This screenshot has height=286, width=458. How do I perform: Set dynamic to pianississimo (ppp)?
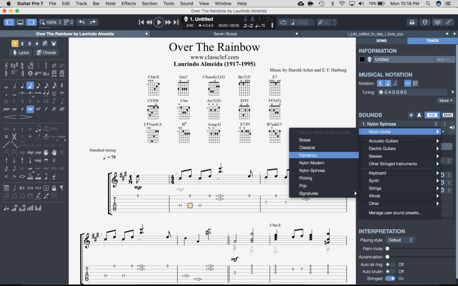pos(6,109)
